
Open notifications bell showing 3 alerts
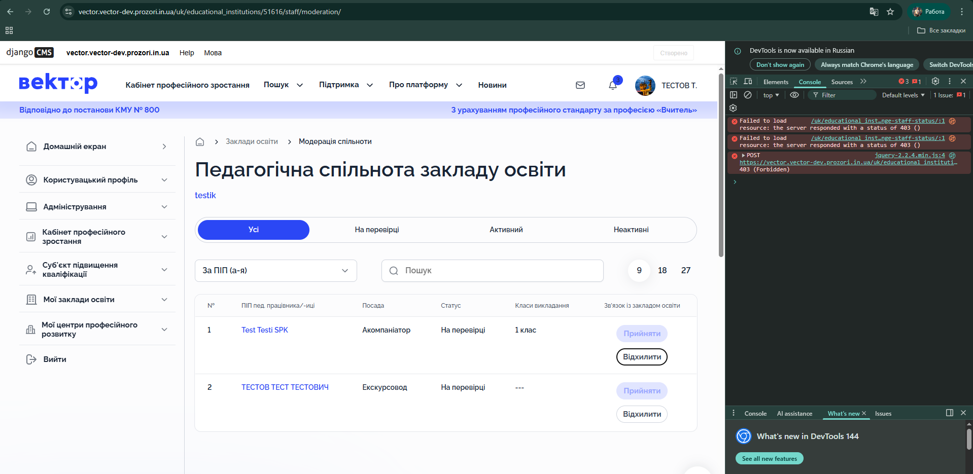coord(612,85)
